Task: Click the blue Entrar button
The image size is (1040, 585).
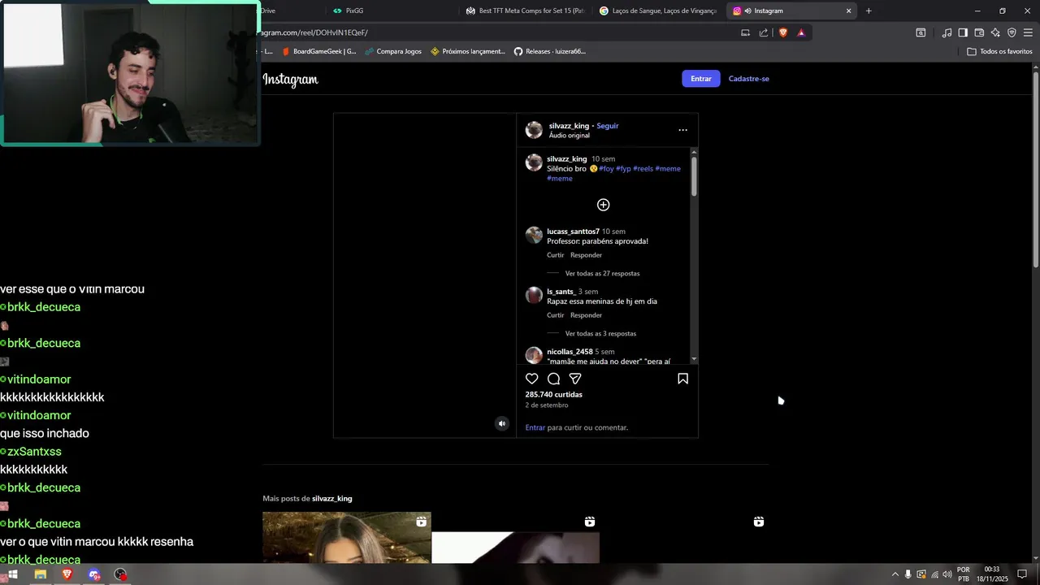Action: click(x=700, y=79)
